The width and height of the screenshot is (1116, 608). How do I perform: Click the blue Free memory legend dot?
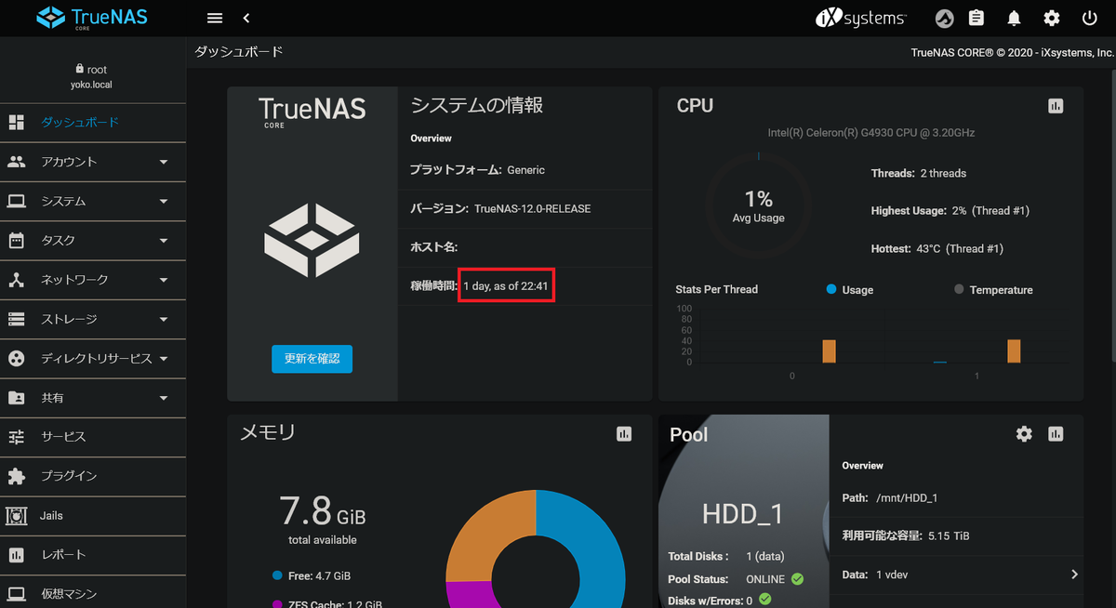coord(277,575)
